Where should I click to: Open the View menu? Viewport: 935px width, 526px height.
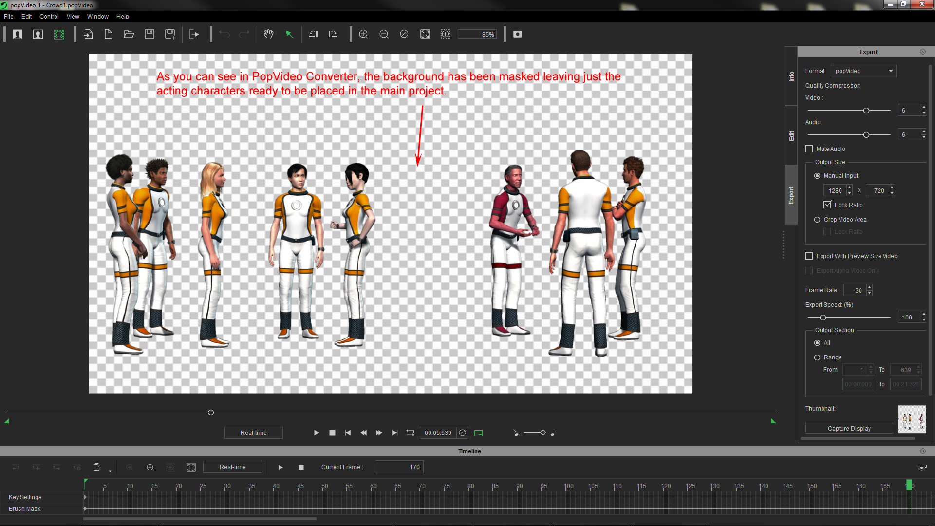coord(73,17)
